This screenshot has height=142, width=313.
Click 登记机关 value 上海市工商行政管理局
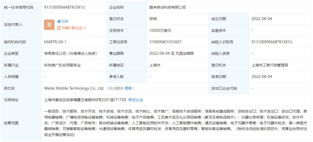click(270, 65)
